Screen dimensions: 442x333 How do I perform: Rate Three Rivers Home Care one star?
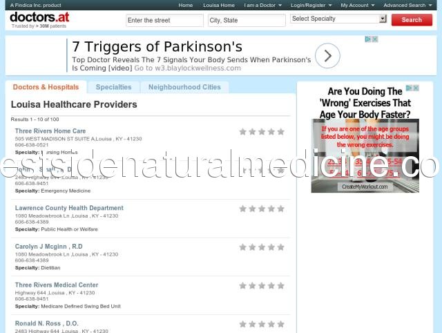(x=242, y=132)
